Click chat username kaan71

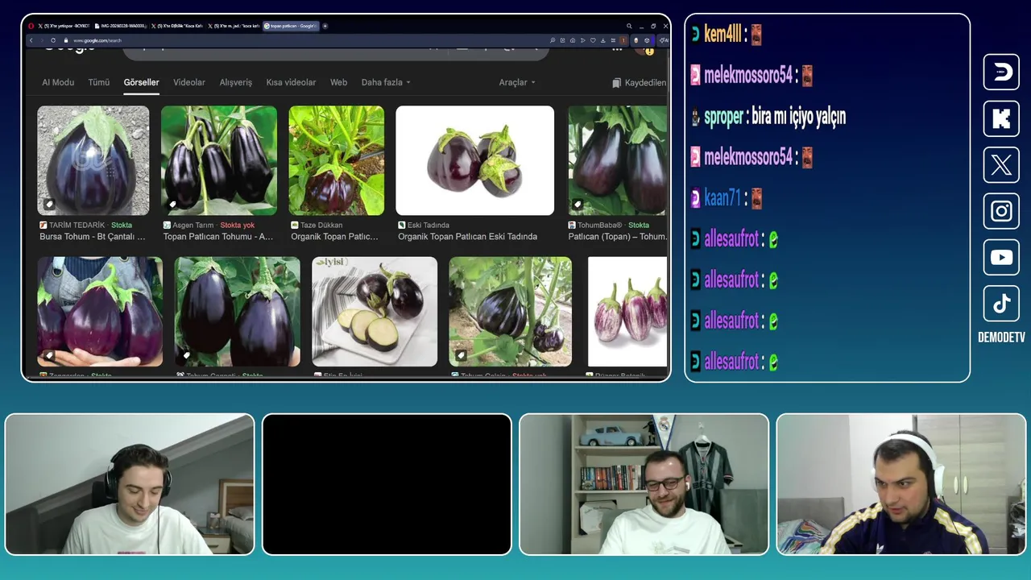[x=723, y=198]
